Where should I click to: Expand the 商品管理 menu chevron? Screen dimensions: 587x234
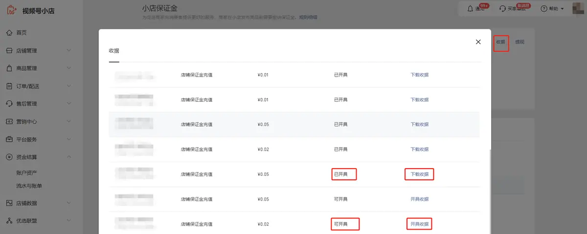coord(68,68)
